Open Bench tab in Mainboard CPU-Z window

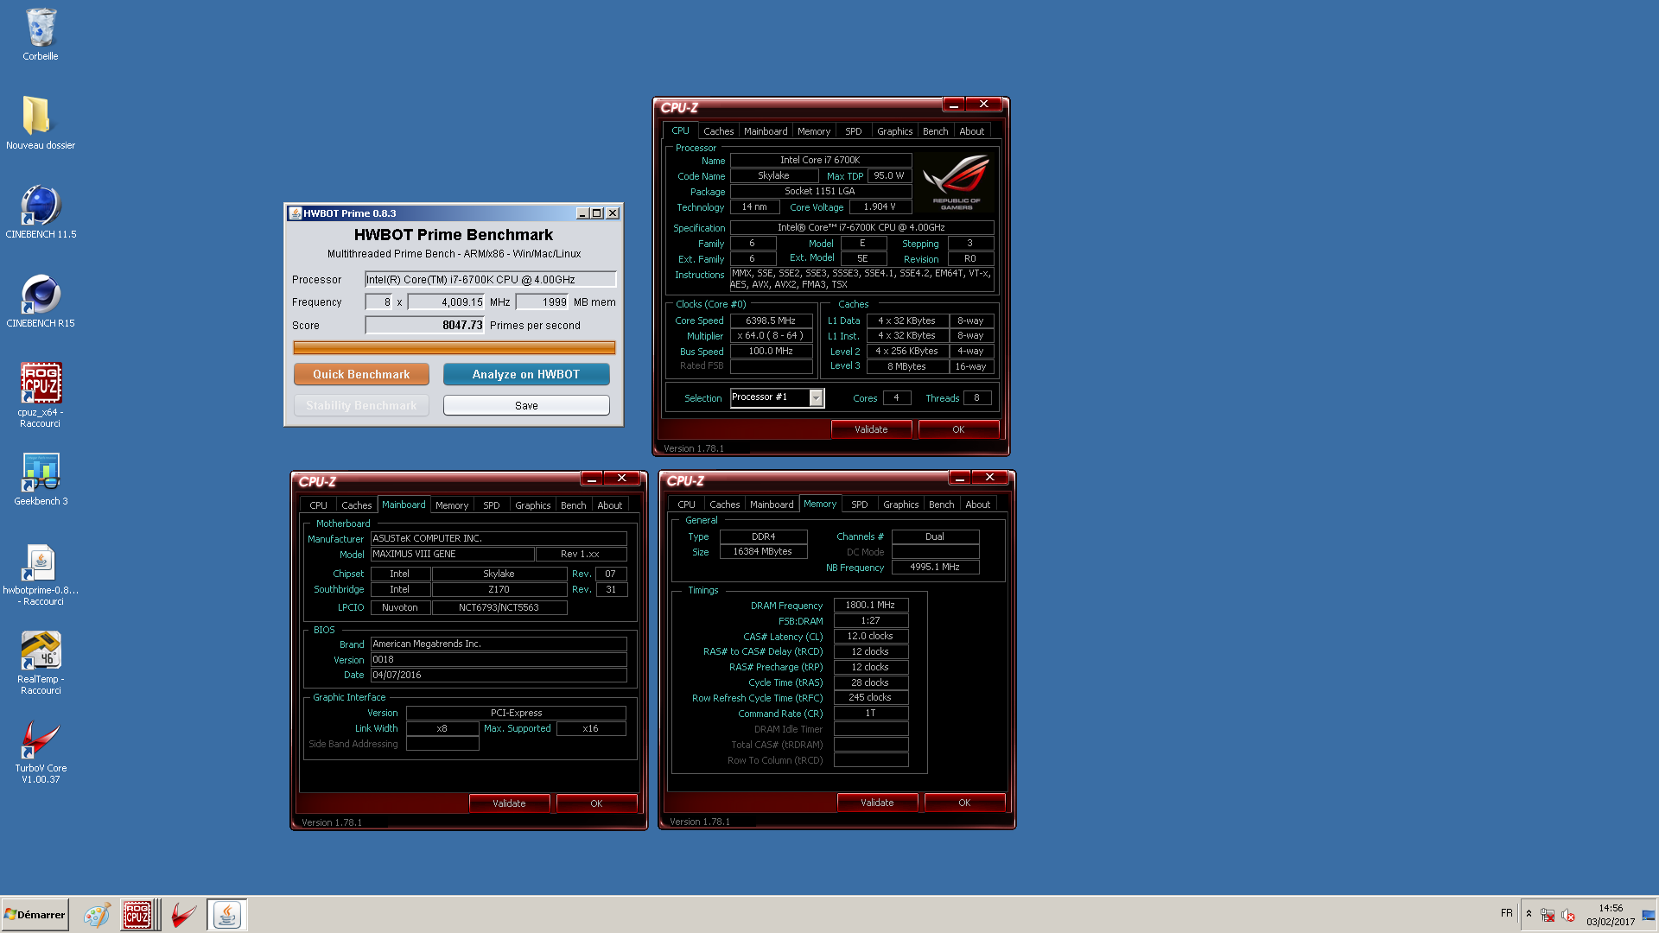[x=573, y=505]
